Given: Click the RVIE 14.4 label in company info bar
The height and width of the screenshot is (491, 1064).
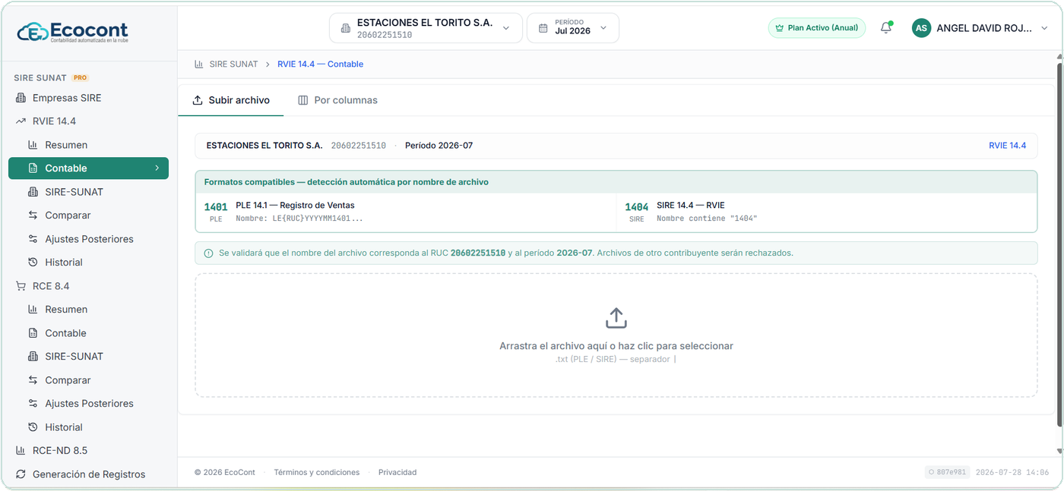Looking at the screenshot, I should pos(1007,146).
